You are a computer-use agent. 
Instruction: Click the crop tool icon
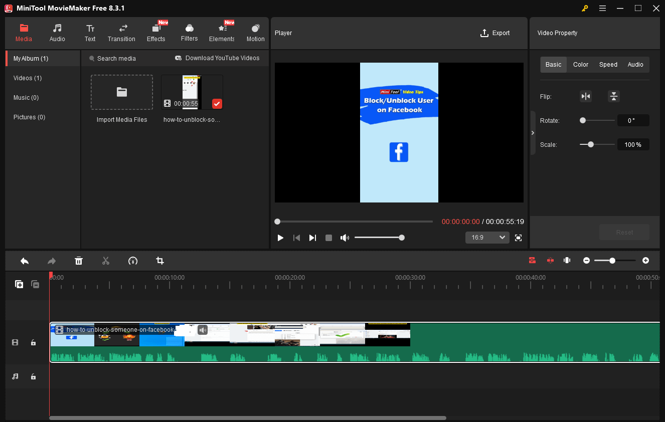click(160, 261)
